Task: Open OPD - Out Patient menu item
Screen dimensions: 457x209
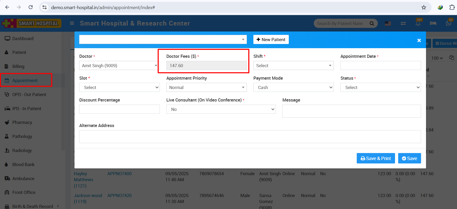Action: coord(29,94)
